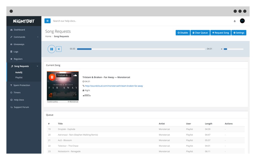256x160 pixels.
Task: Skip to the next song
Action: pos(59,49)
